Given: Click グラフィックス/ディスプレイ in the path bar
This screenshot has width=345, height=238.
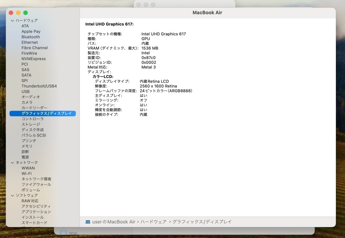Looking at the screenshot, I should point(202,222).
